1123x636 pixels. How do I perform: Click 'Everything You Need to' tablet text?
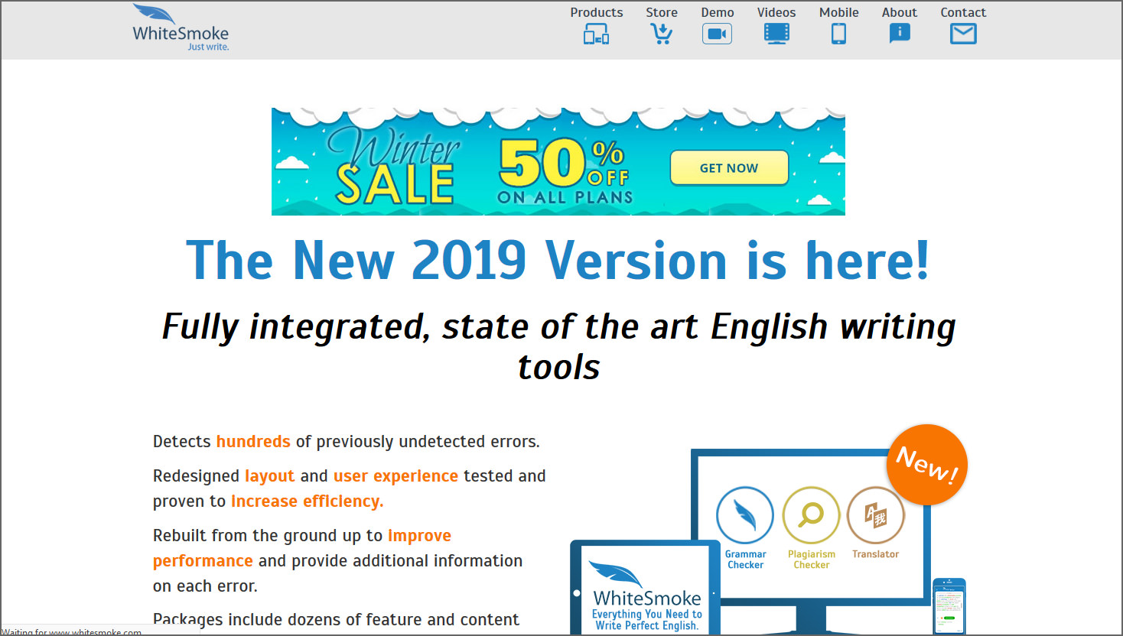click(x=646, y=614)
